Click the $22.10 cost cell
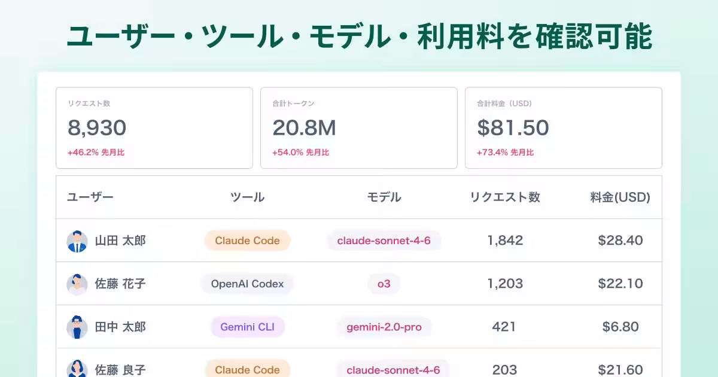The width and height of the screenshot is (718, 377). tap(620, 284)
